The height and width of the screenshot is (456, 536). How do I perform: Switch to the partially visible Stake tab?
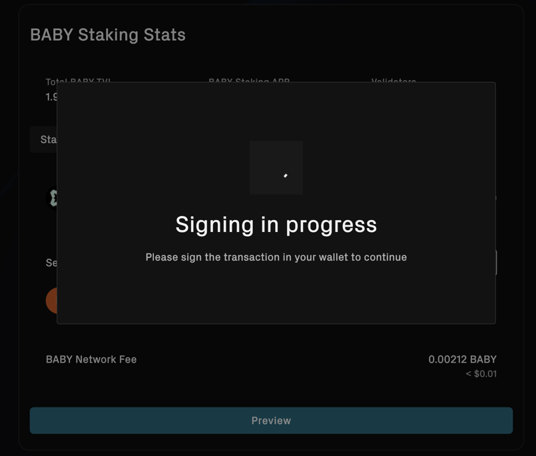47,139
